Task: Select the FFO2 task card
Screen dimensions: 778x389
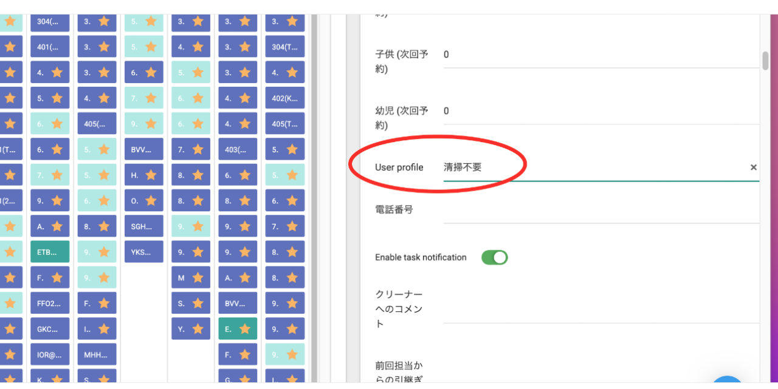Action: click(50, 303)
